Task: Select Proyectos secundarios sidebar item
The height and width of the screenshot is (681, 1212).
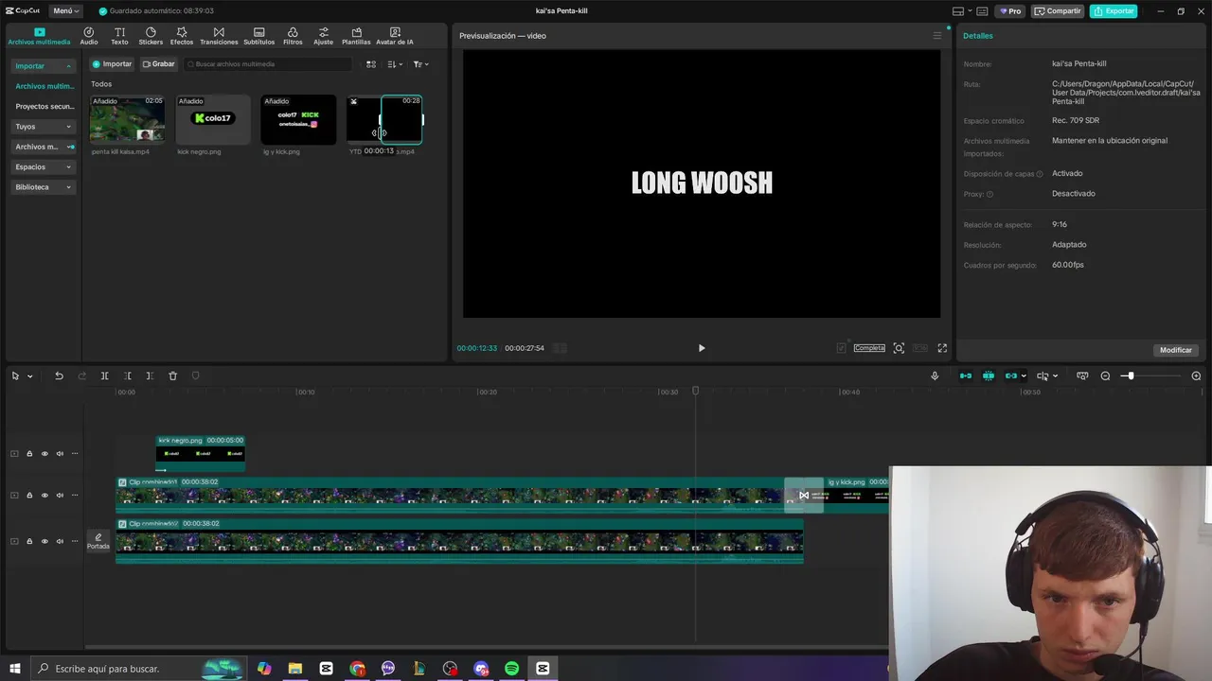Action: coord(44,106)
